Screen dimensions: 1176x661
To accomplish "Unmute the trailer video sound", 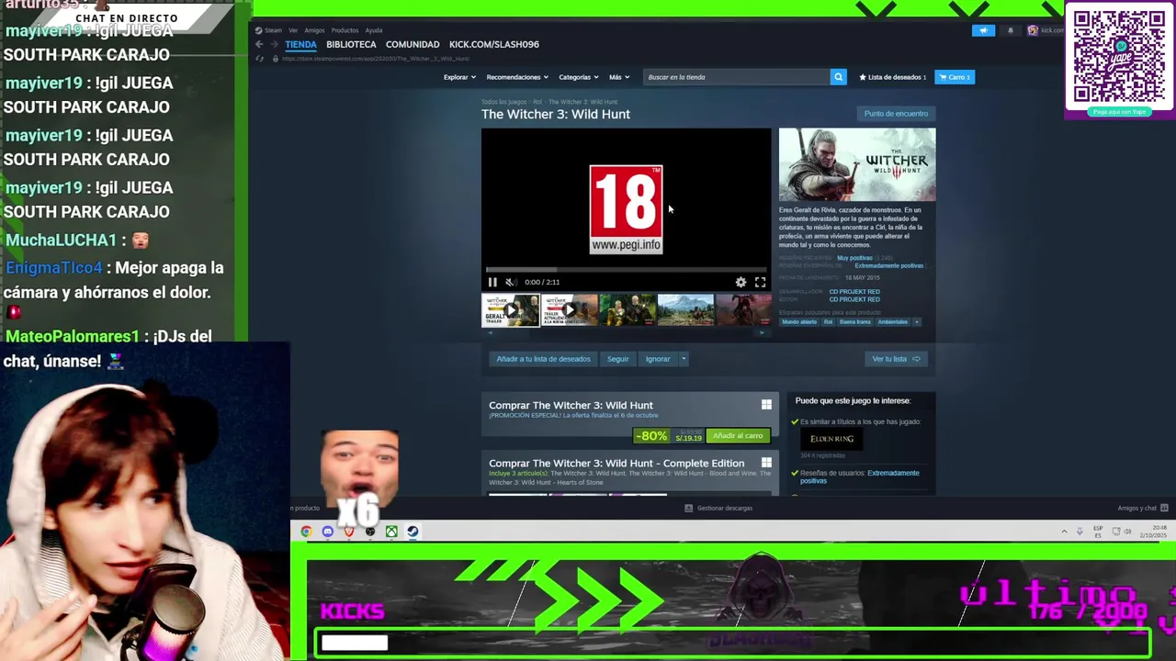I will tap(510, 282).
